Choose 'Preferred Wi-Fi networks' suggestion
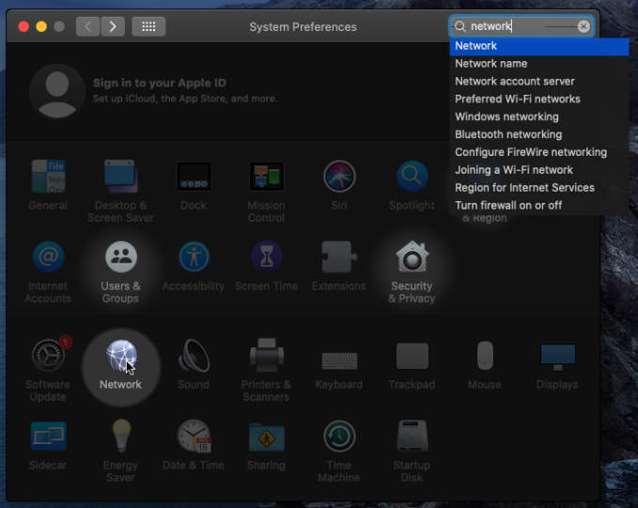 coord(539,100)
